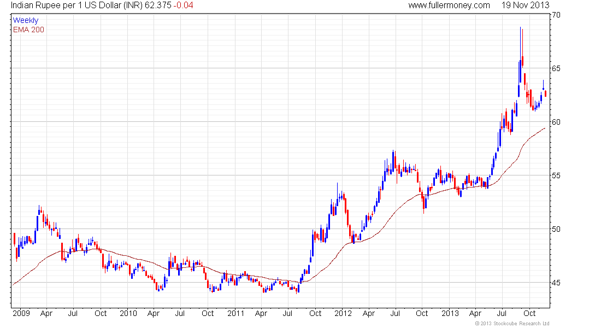Click the 45 label on the price axis
Image resolution: width=601 pixels, height=328 pixels.
point(556,283)
